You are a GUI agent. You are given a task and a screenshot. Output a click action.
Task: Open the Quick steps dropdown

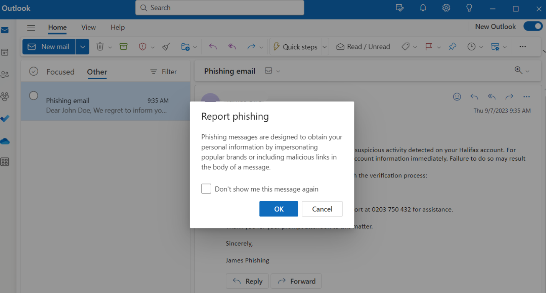(324, 46)
